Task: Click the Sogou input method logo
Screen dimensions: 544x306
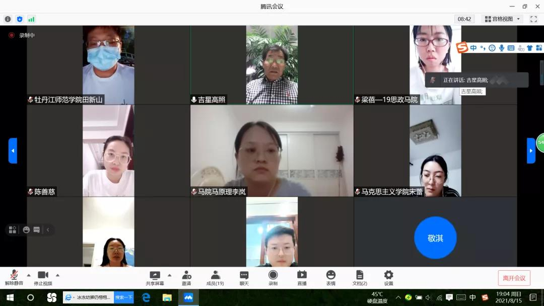Action: point(462,47)
